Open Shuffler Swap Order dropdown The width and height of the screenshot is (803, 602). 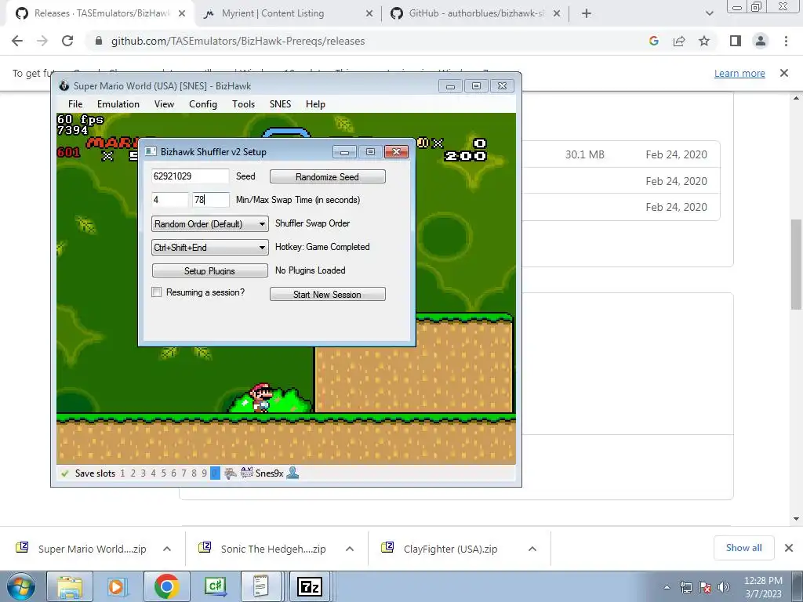pyautogui.click(x=210, y=223)
